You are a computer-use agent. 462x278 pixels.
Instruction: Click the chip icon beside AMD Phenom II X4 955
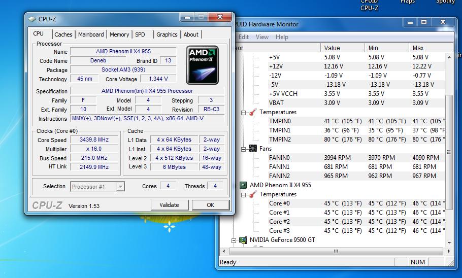tap(243, 185)
